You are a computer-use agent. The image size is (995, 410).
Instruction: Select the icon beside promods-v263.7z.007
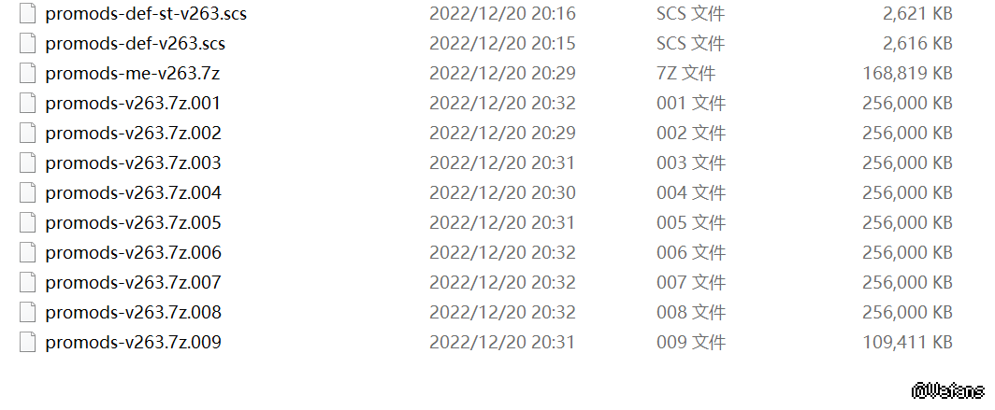coord(27,283)
